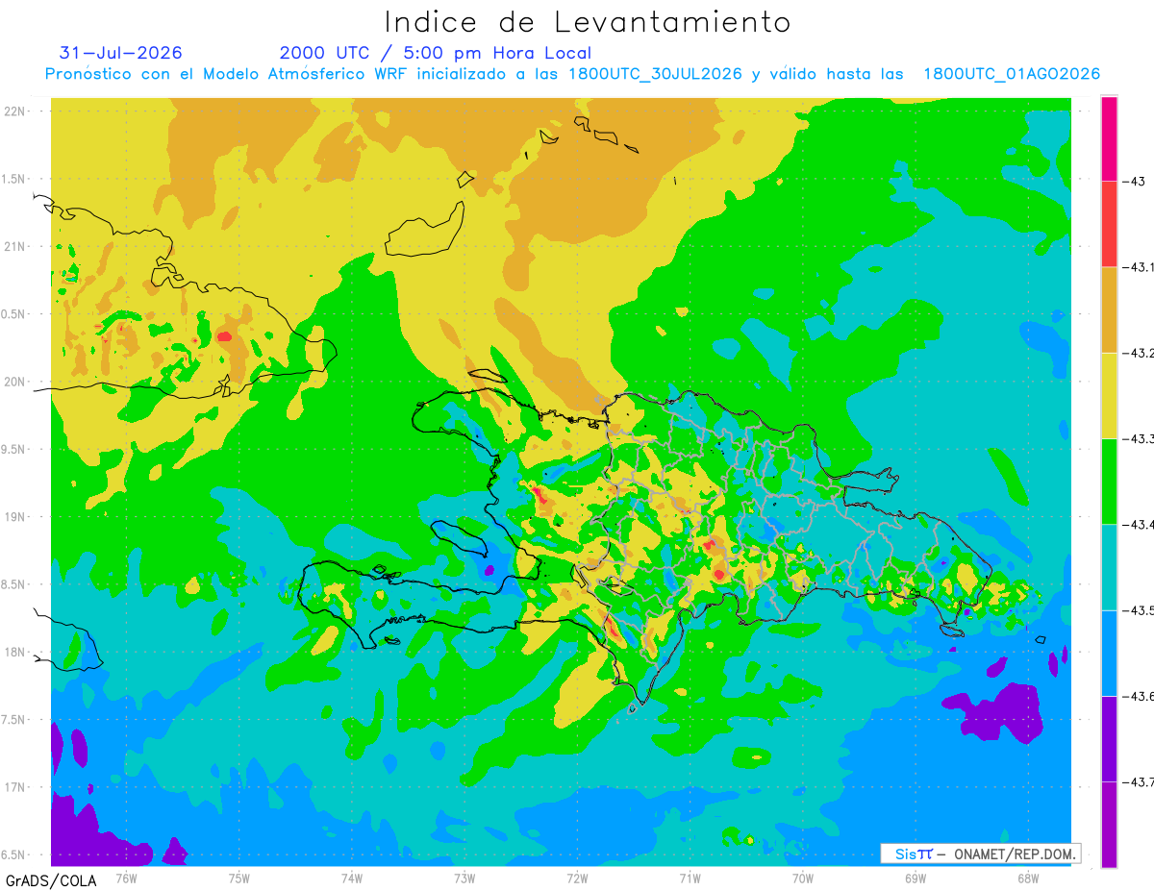Pick the red swatch in the color bar
The image size is (1154, 891).
pos(1109,224)
